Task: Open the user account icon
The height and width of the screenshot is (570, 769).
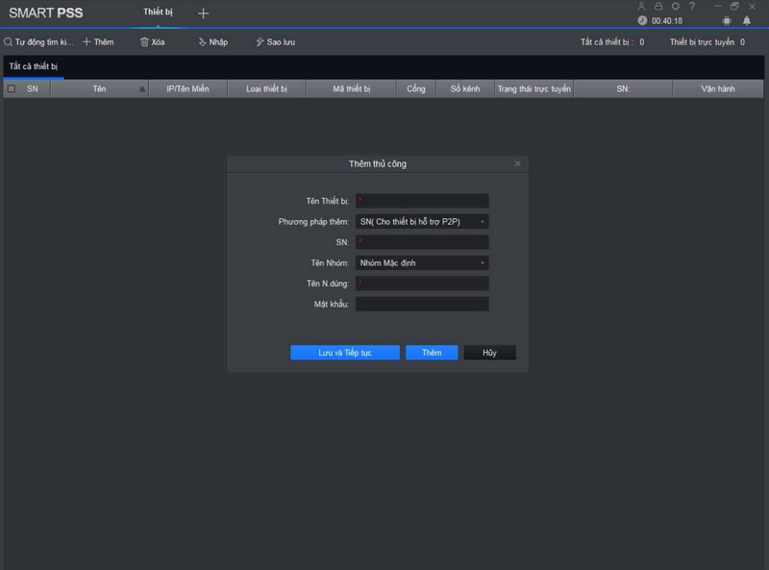Action: pyautogui.click(x=642, y=7)
